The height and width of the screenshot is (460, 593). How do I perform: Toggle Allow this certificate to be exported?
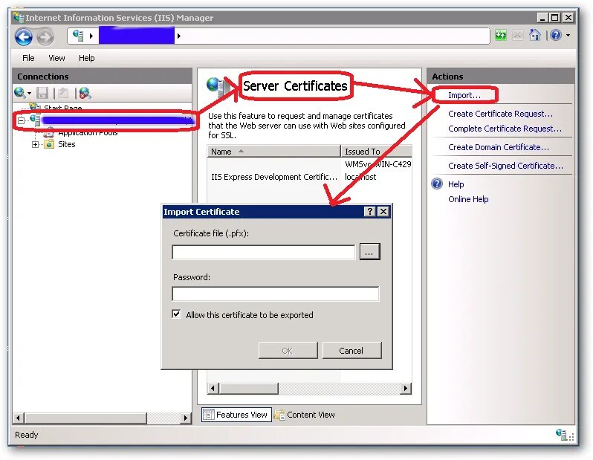(176, 314)
